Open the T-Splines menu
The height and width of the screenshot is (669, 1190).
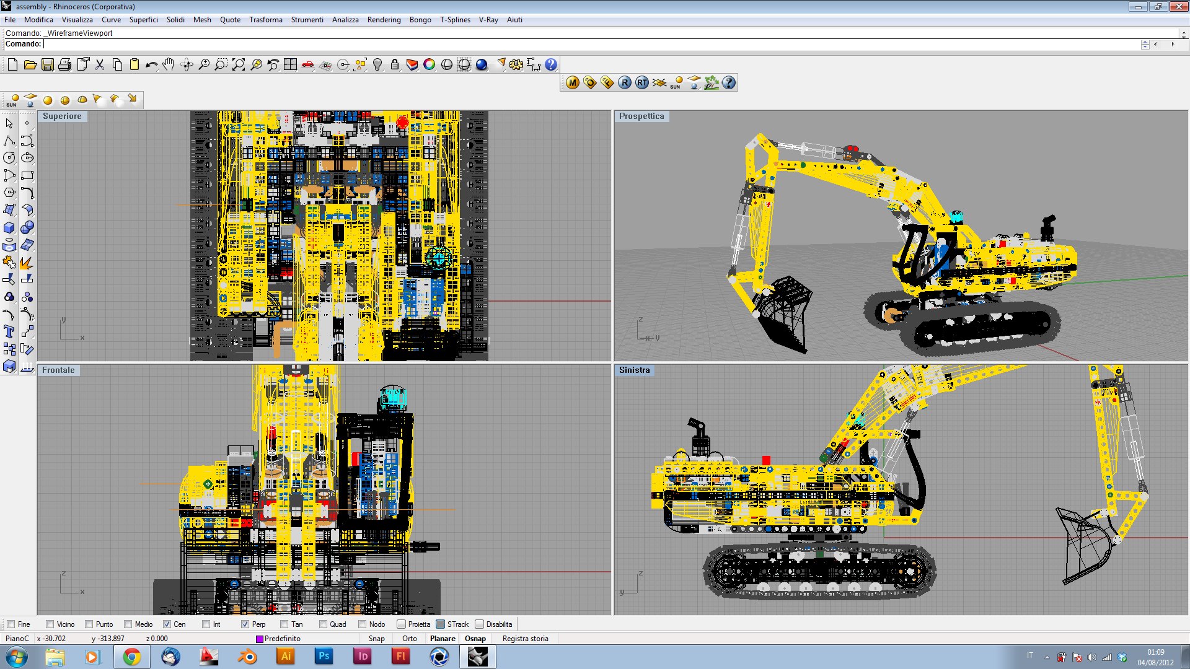pyautogui.click(x=455, y=20)
